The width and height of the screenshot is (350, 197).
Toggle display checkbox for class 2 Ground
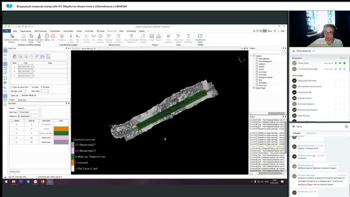16,129
